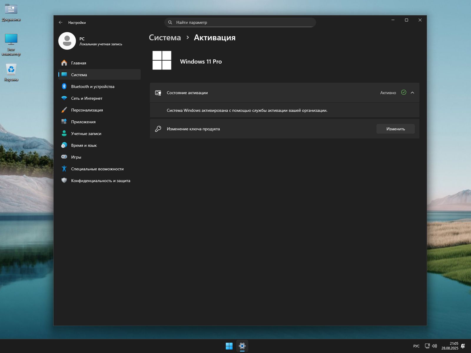
Task: Select the Корзина recycle bin icon
Action: click(x=11, y=72)
